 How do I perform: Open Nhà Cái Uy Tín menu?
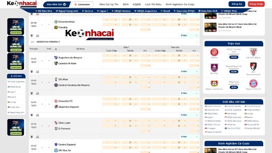pos(109,4)
